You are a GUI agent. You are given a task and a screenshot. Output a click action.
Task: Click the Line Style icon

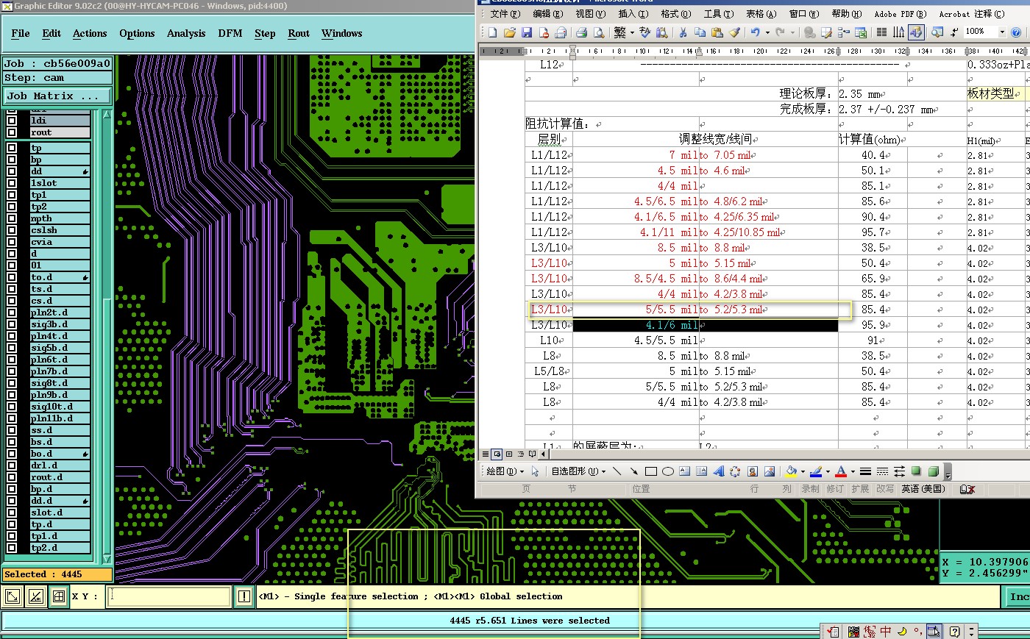coord(865,471)
